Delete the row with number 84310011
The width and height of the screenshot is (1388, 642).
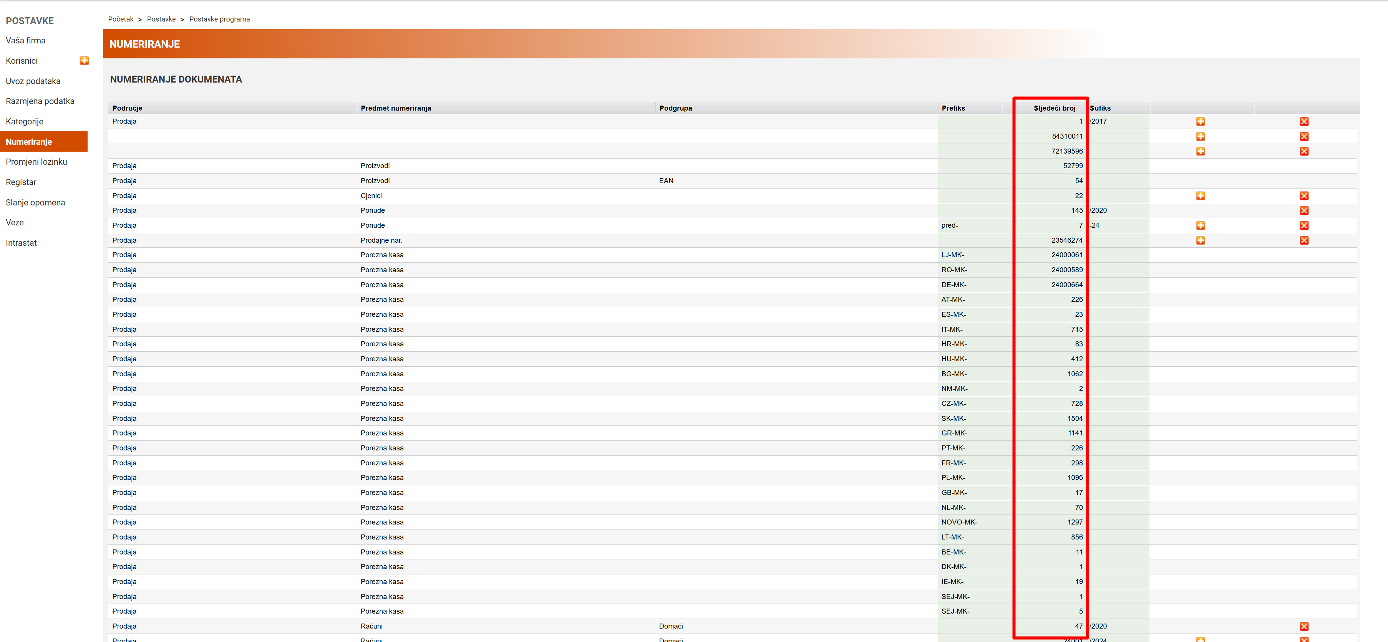[x=1303, y=136]
